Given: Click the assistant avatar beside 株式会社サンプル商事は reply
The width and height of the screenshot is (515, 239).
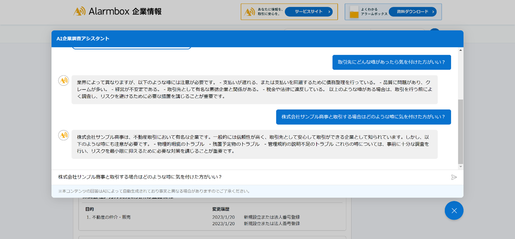Looking at the screenshot, I should [63, 135].
